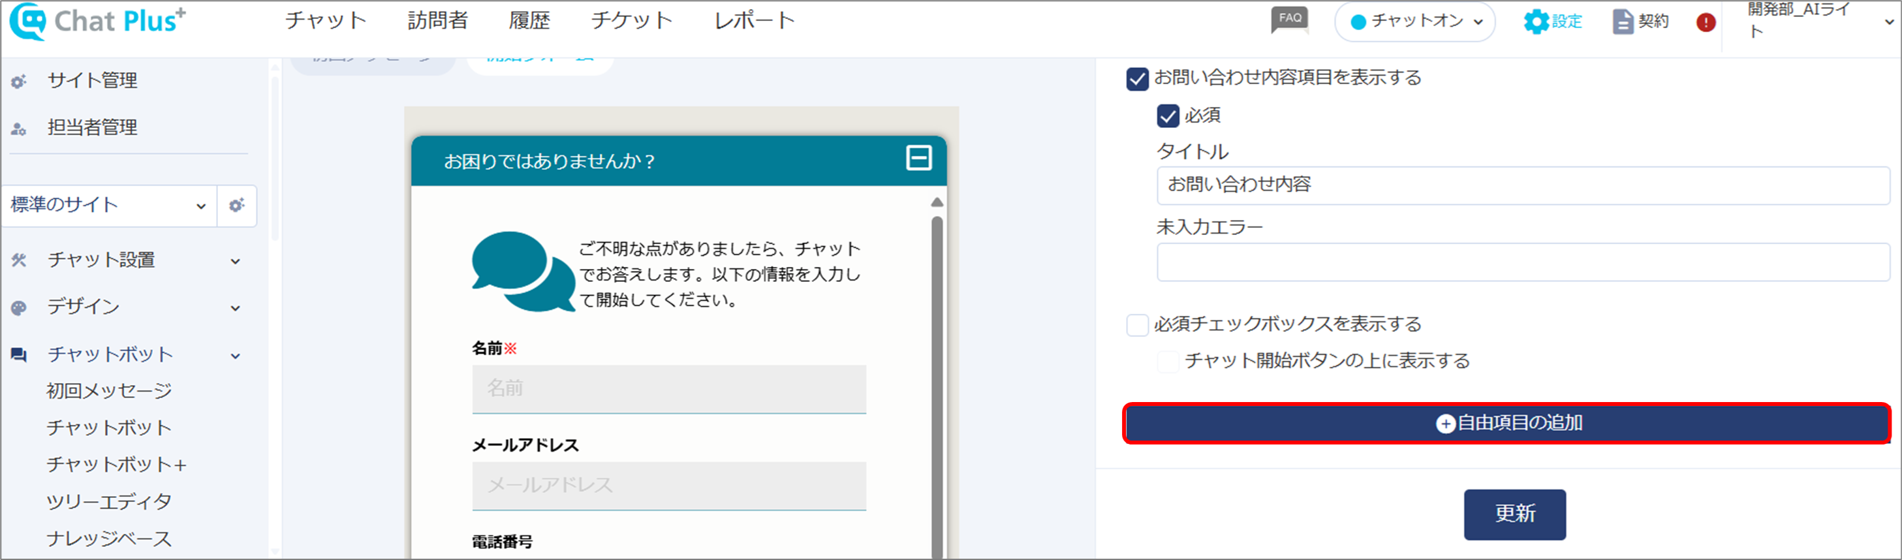Click the 未入力エラー input field
The image size is (1902, 560).
(1523, 262)
